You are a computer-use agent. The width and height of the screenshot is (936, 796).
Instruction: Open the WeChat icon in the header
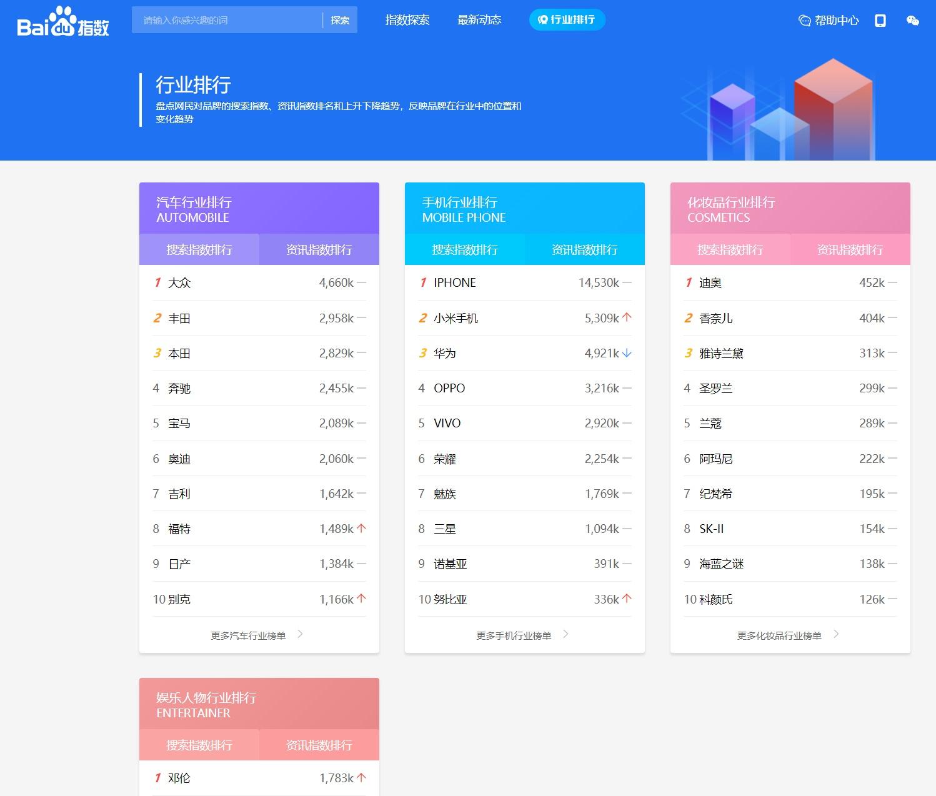tap(913, 21)
